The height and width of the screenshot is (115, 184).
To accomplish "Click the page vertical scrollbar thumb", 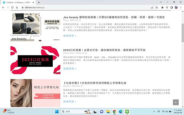I will 183,33.
